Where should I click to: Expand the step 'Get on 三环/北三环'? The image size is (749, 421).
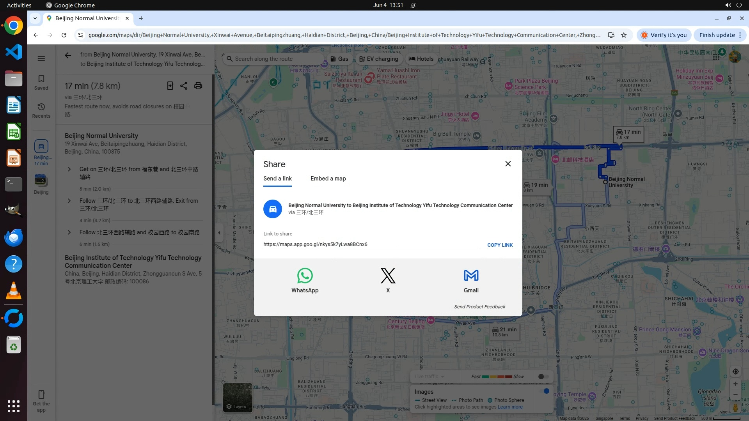point(69,169)
